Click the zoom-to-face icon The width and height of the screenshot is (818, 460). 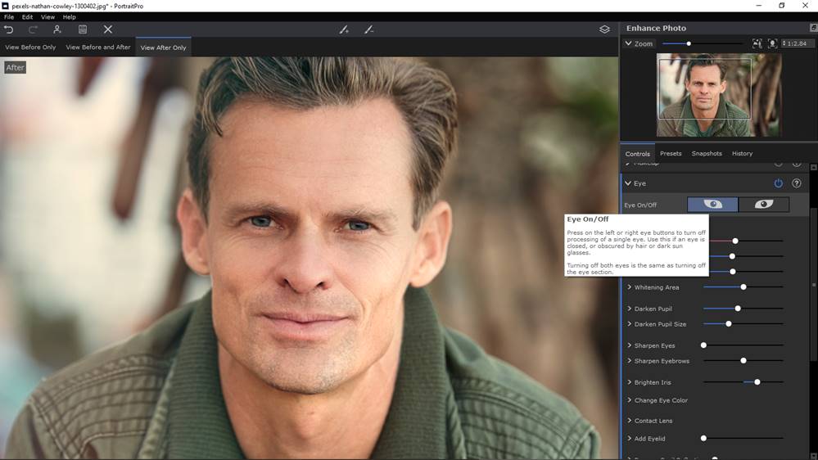coord(772,44)
